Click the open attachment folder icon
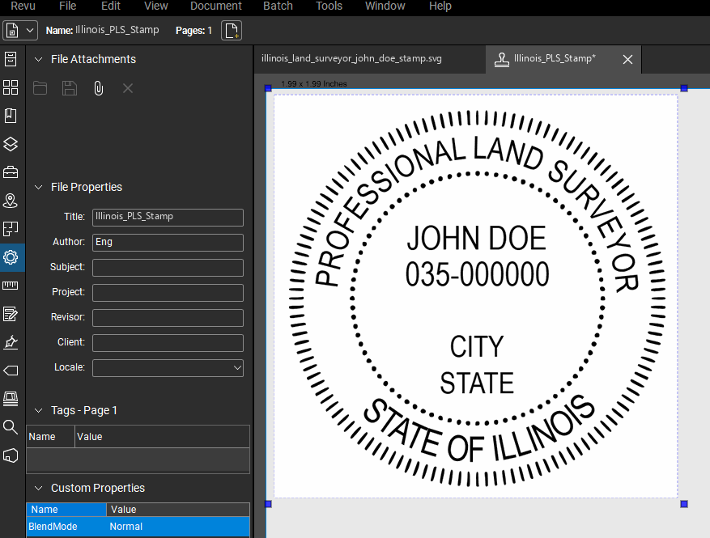The height and width of the screenshot is (538, 710). 40,88
